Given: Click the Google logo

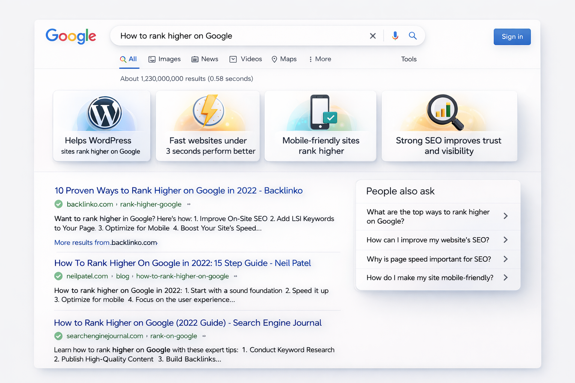Looking at the screenshot, I should pyautogui.click(x=71, y=36).
